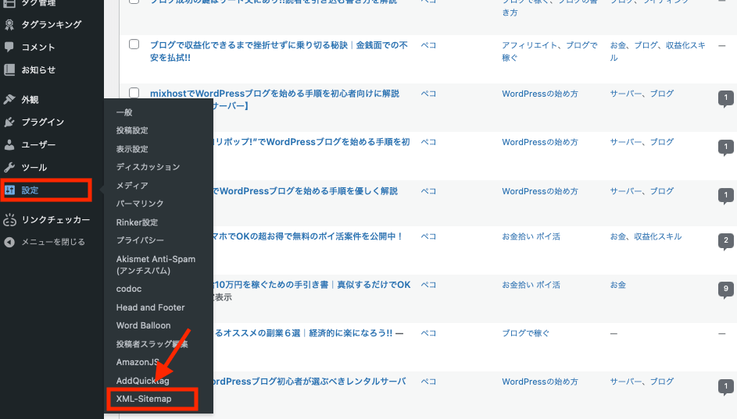Click the ツール wrench icon
The image size is (737, 419).
tap(9, 167)
